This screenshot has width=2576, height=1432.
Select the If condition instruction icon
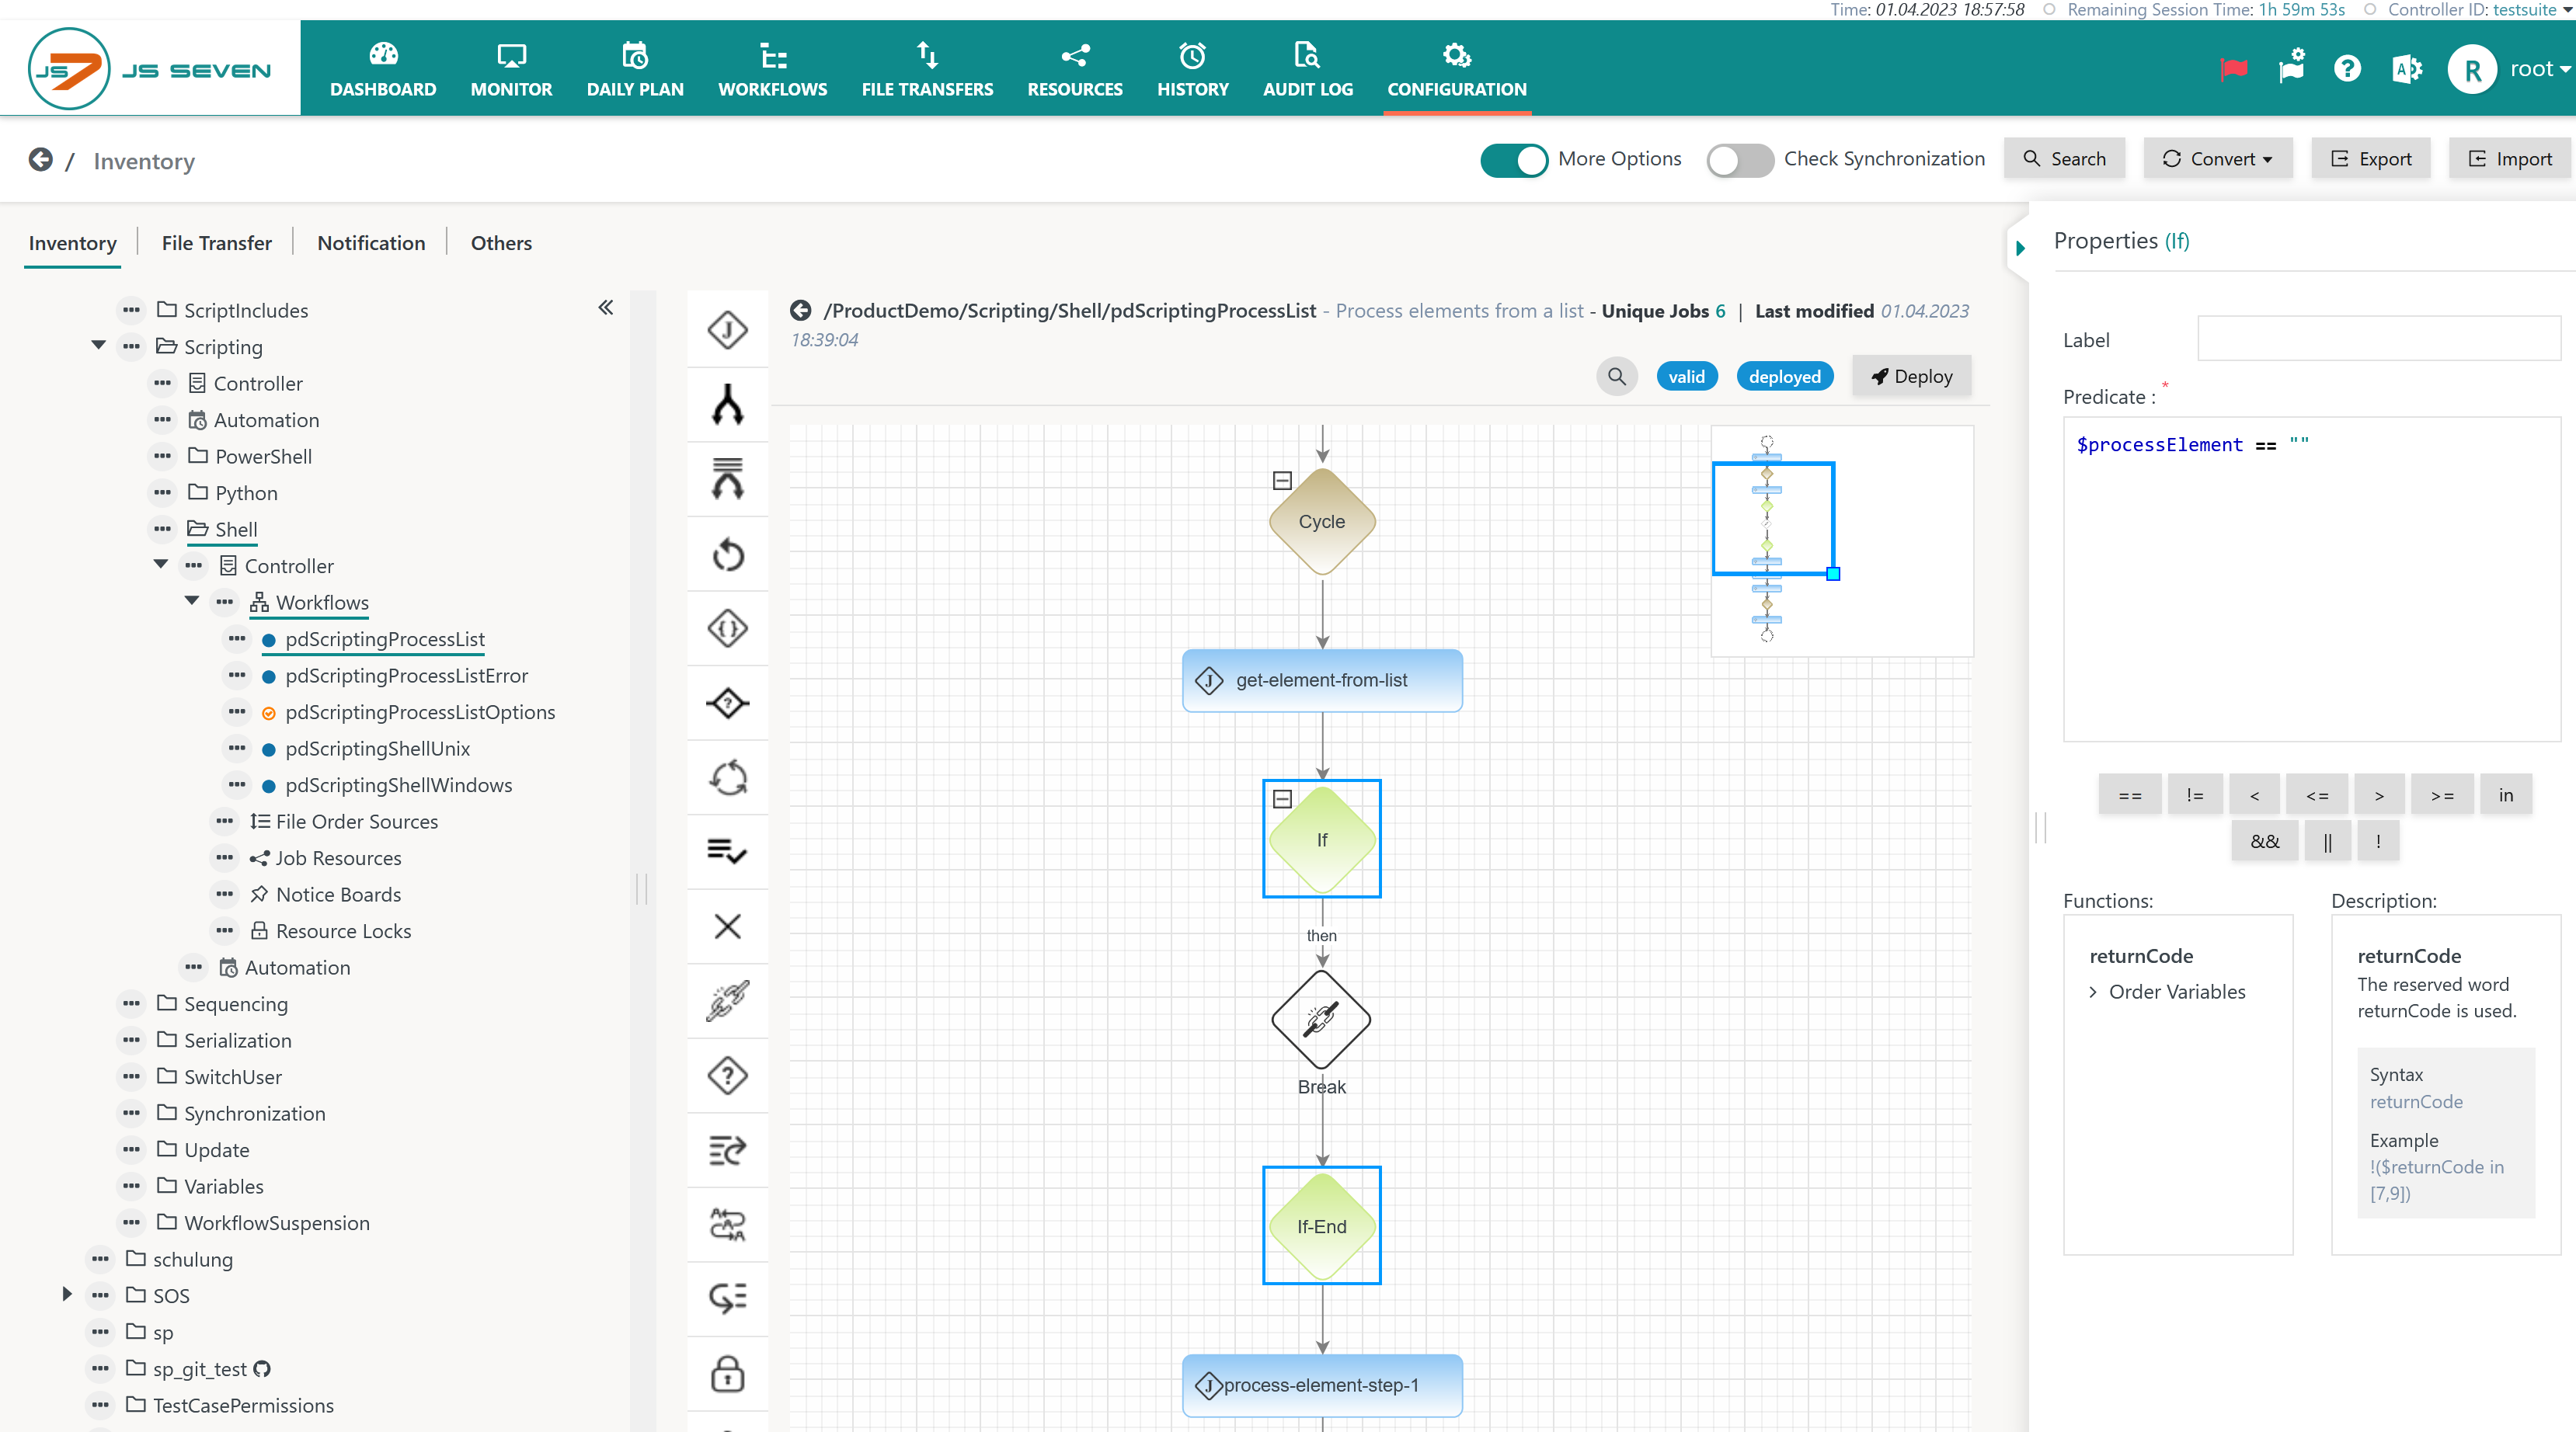point(727,703)
